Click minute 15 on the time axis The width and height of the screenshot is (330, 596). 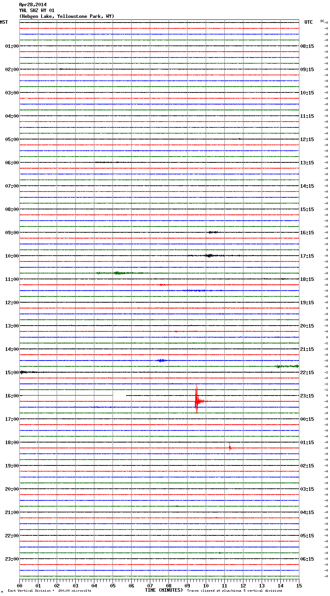click(x=299, y=586)
